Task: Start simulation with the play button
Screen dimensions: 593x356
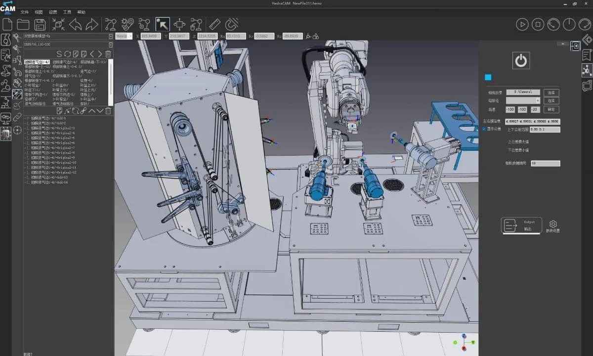Action: 522,24
